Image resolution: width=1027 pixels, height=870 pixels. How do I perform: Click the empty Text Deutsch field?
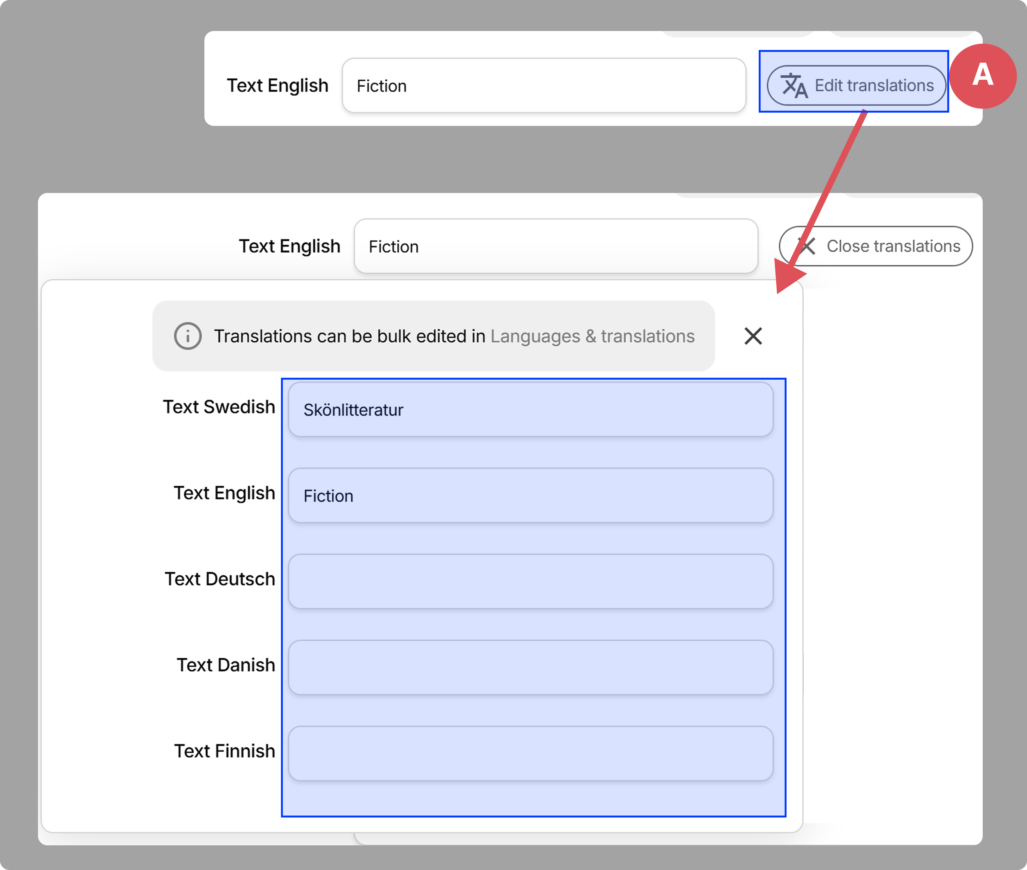pos(529,581)
